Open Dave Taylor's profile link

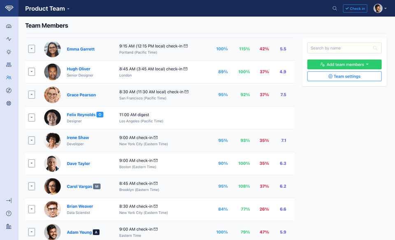point(78,163)
